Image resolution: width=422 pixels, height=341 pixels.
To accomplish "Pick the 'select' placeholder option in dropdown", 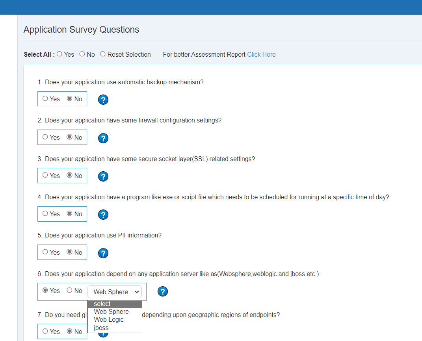I will click(x=115, y=304).
